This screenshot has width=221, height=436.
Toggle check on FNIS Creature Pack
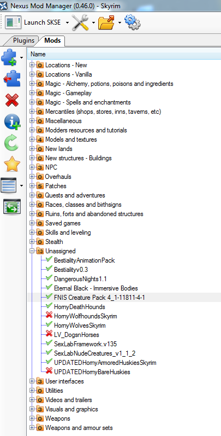click(x=49, y=297)
